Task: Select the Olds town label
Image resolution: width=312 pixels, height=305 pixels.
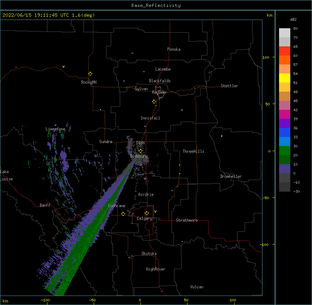Action: 140,143
